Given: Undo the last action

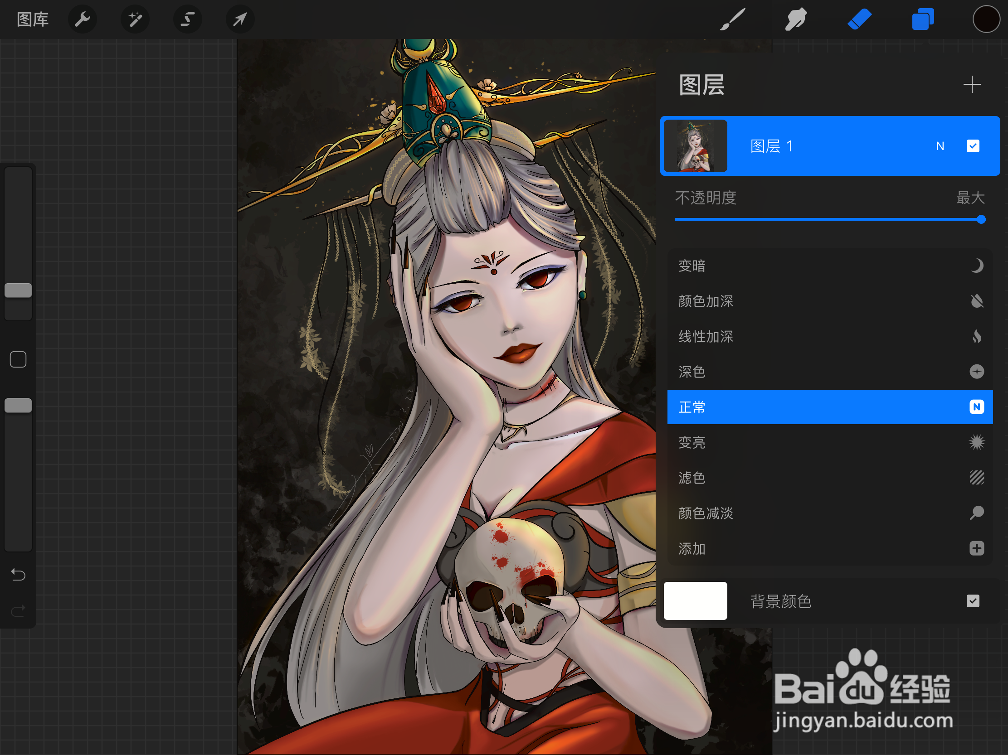Looking at the screenshot, I should [18, 575].
